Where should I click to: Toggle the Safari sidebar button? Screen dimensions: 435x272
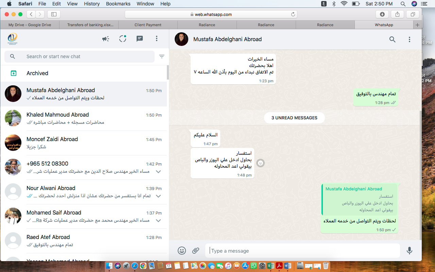click(x=54, y=14)
